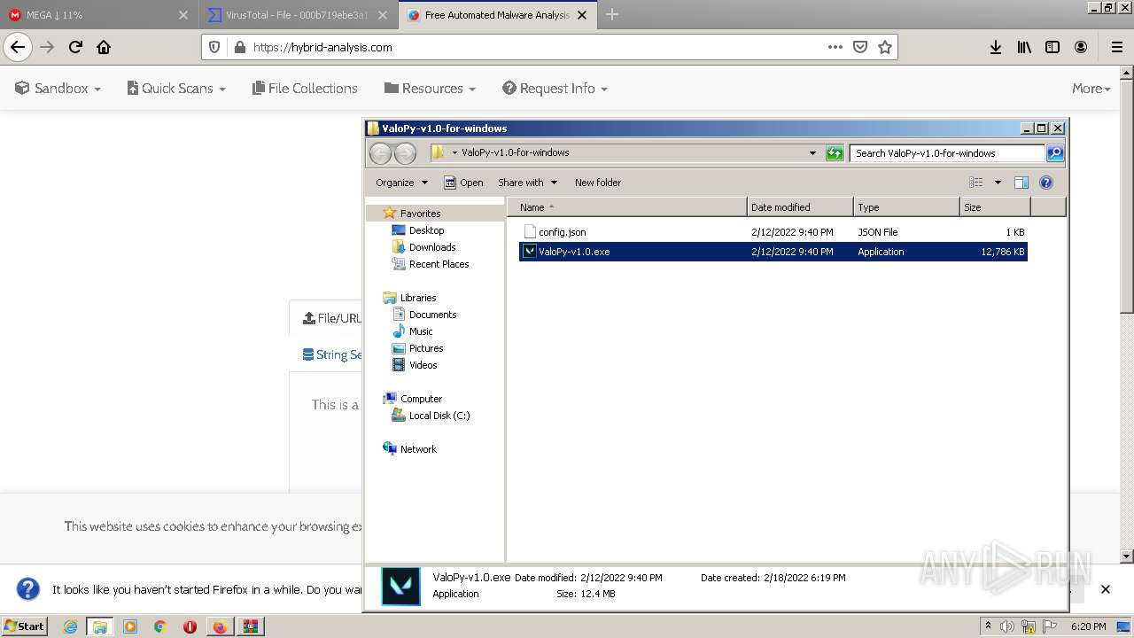Expand the address bar history dropdown
The image size is (1134, 638).
coord(812,153)
